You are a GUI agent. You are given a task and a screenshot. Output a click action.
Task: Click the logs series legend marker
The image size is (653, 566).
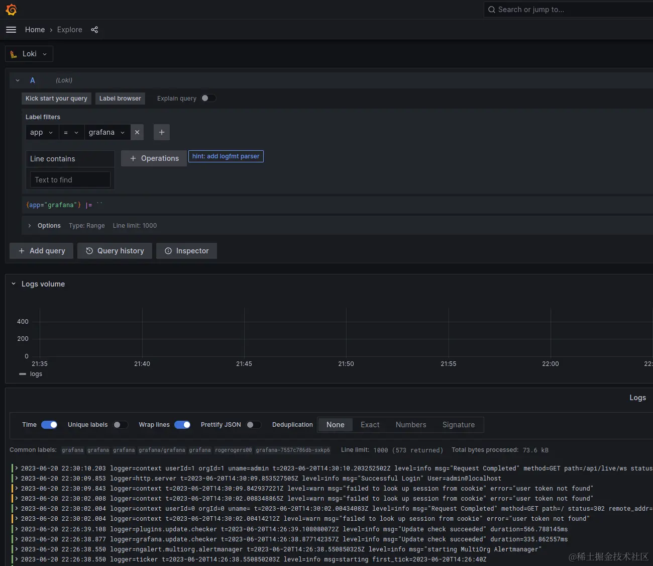point(23,374)
